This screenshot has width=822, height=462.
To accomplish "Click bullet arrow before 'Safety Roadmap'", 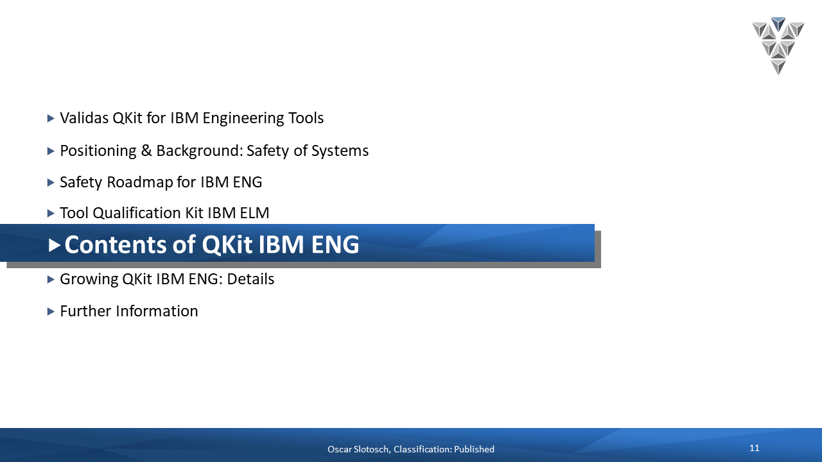I will click(x=51, y=182).
